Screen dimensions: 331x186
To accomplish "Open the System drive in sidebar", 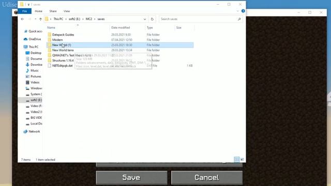I will 36,94.
